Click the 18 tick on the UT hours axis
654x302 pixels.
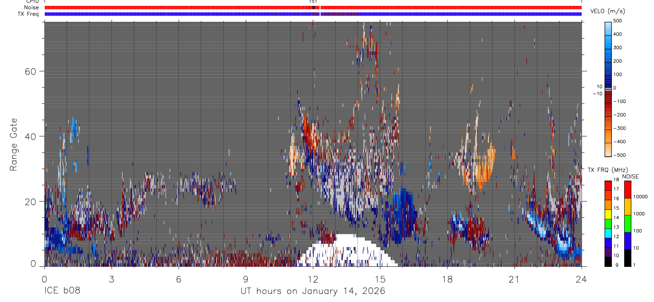click(447, 279)
